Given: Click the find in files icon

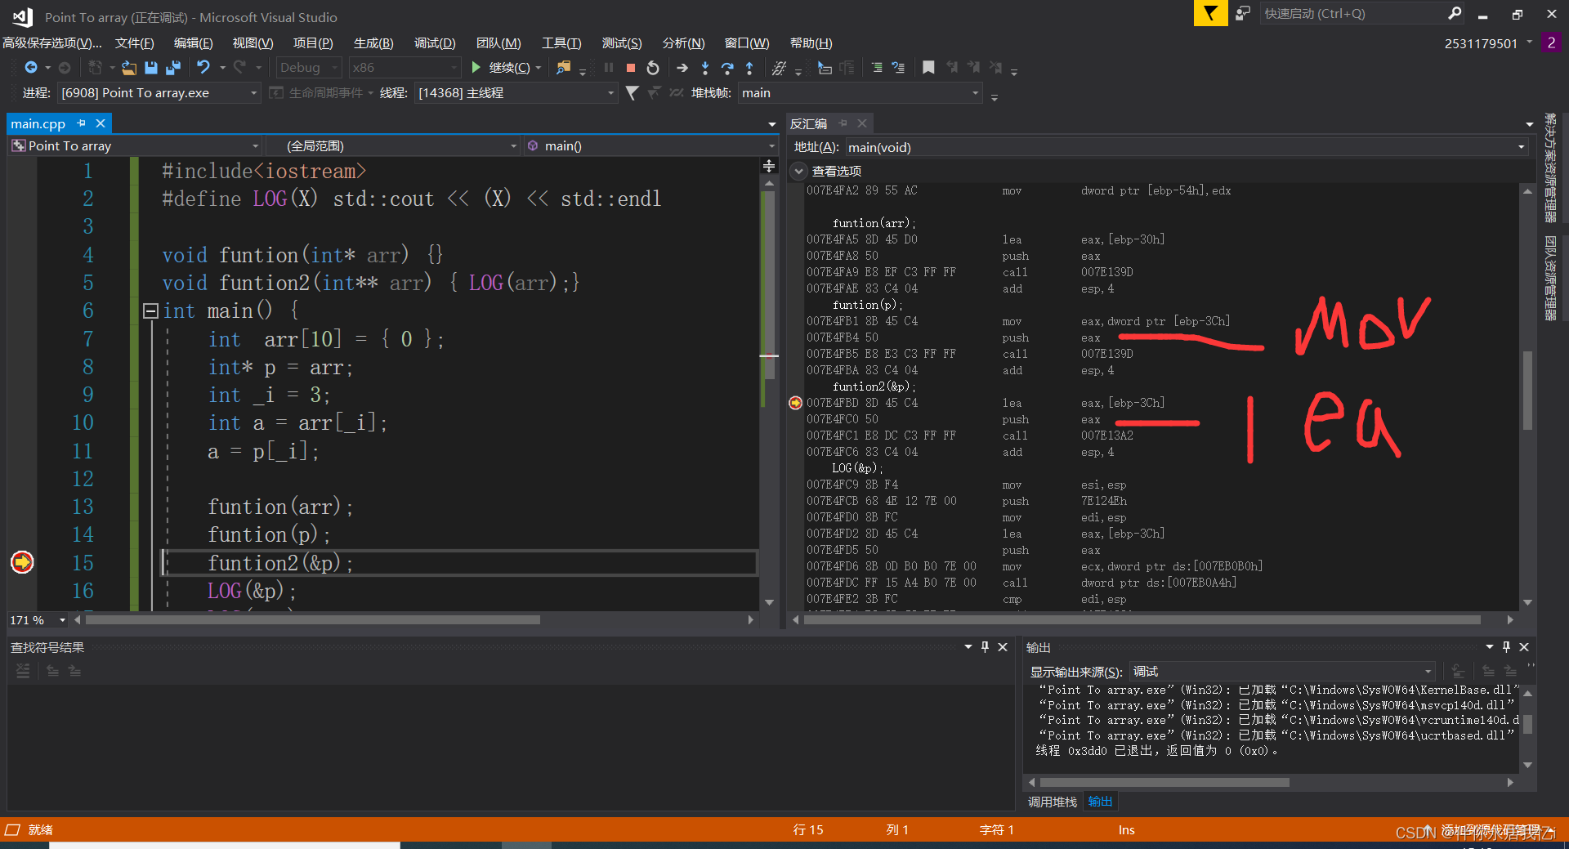Looking at the screenshot, I should (563, 68).
